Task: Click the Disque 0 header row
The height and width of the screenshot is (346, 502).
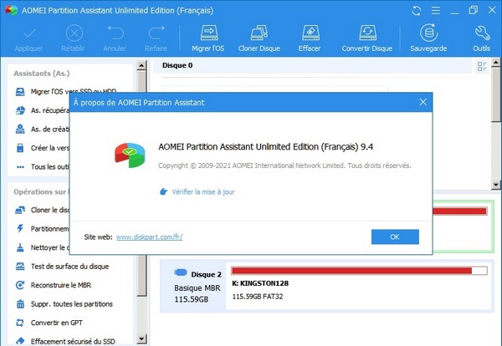Action: pos(312,65)
